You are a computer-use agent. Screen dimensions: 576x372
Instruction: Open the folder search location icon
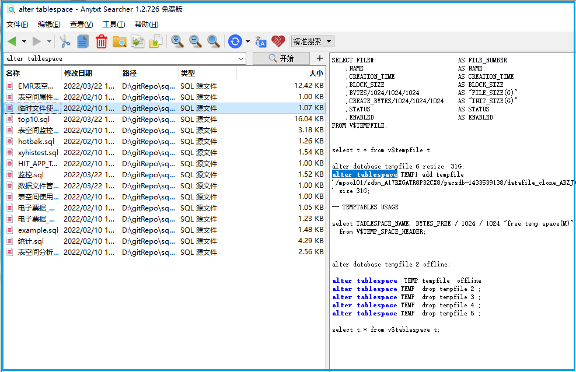(120, 41)
